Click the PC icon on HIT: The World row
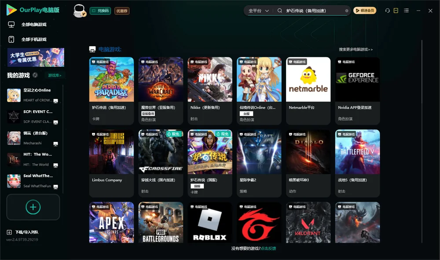Image resolution: width=440 pixels, height=260 pixels. click(x=55, y=165)
